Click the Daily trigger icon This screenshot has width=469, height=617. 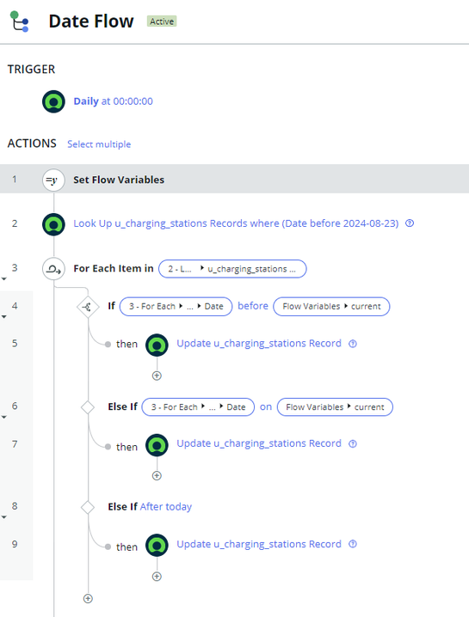53,101
